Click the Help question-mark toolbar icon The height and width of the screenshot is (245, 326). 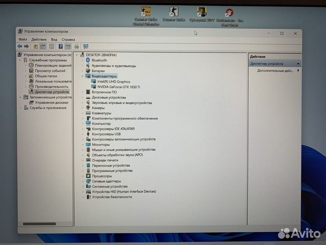pyautogui.click(x=60, y=47)
